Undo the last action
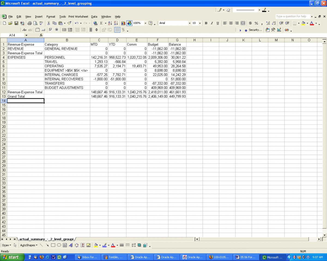Viewport: 327px width, 261px height. coord(77,23)
